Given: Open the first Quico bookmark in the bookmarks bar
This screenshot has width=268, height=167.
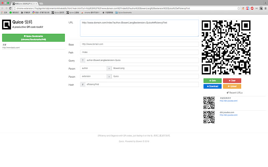Looking at the screenshot, I should pyautogui.click(x=58, y=13).
